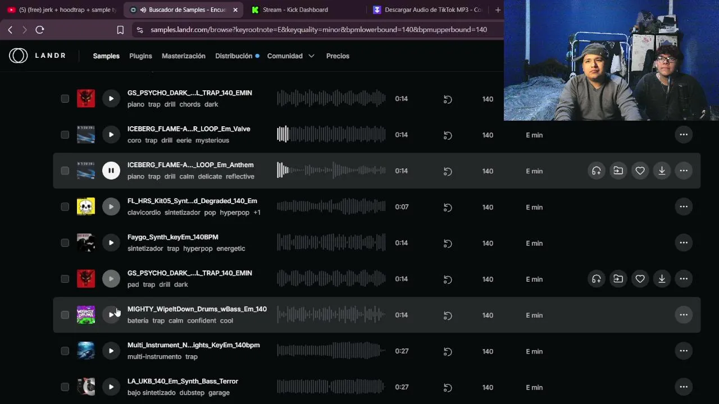Select checkbox for ICEBERG Em_Valve sample

[65, 135]
